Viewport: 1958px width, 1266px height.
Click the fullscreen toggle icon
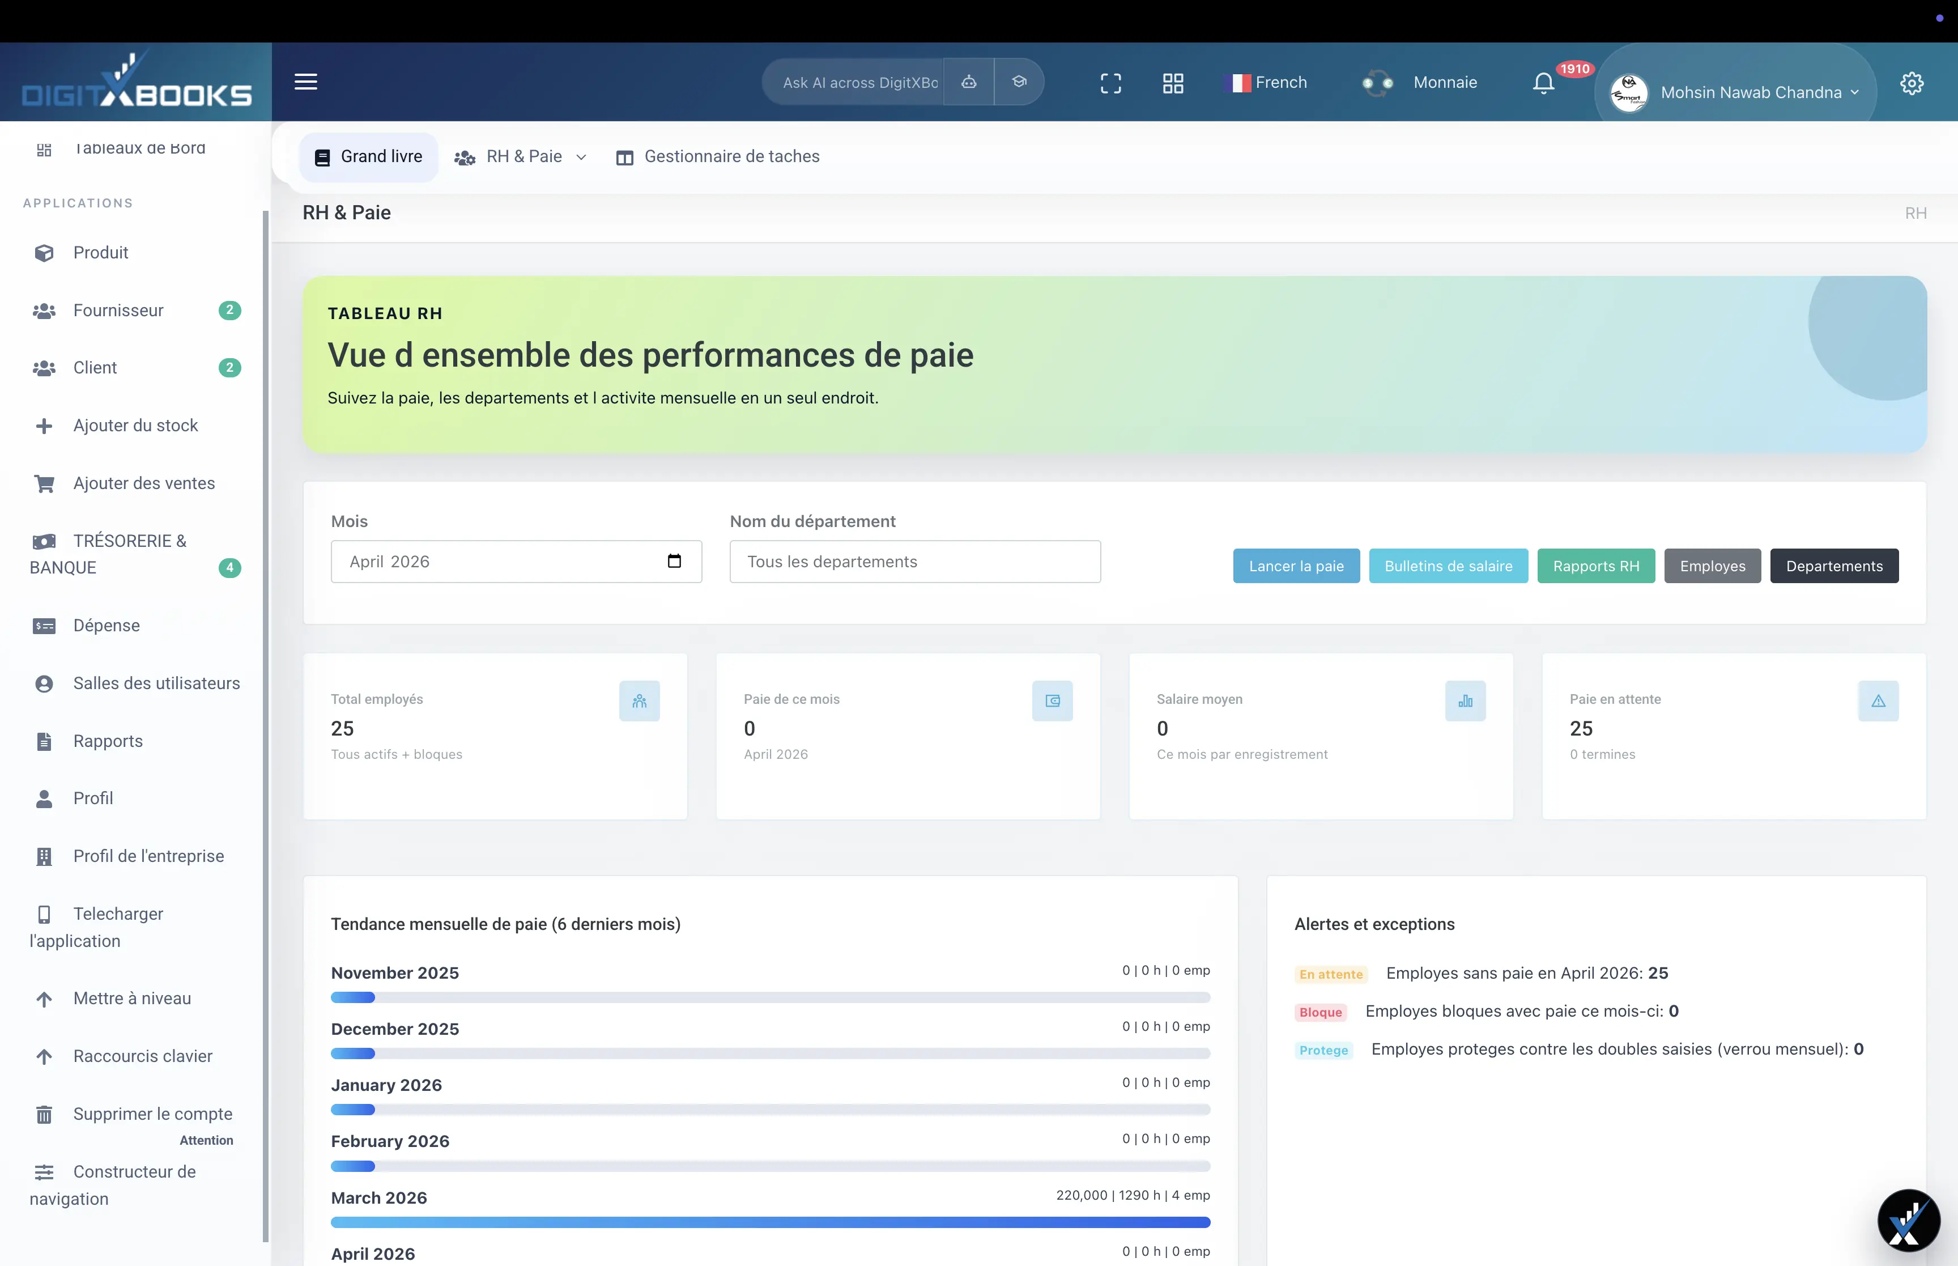pyautogui.click(x=1111, y=83)
